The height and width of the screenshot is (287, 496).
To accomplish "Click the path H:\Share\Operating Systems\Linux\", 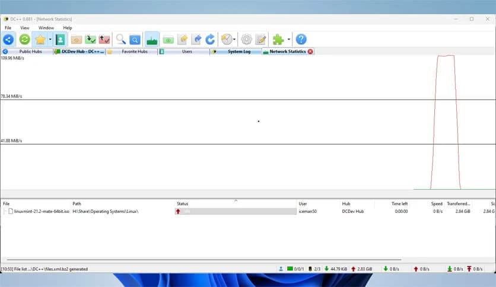I will (106, 212).
